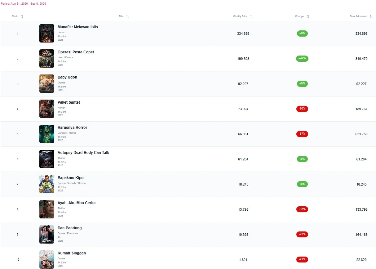Open Paket Santet movie title
The height and width of the screenshot is (269, 376).
(x=69, y=102)
